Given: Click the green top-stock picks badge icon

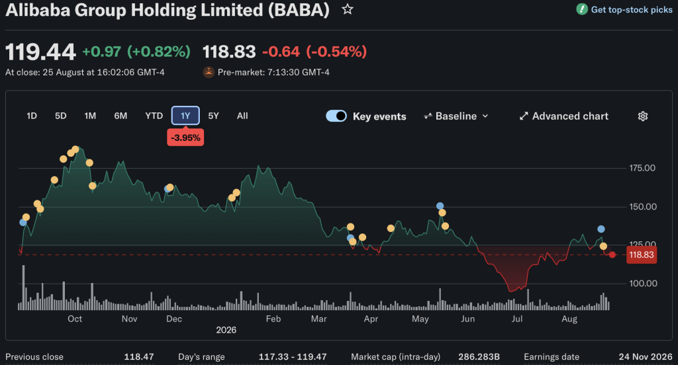Looking at the screenshot, I should (581, 9).
